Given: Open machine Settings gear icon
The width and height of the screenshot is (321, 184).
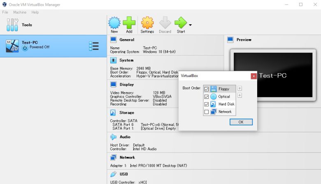Looking at the screenshot, I should click(147, 24).
